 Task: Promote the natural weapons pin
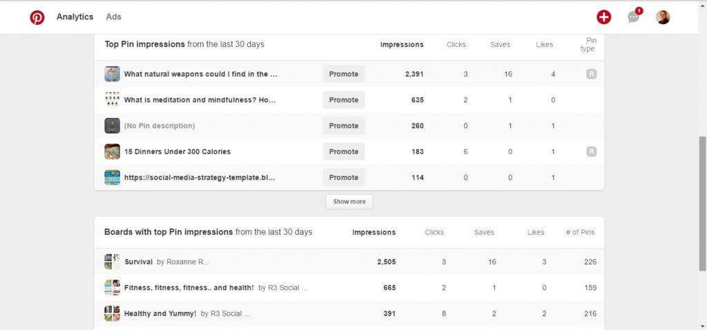(x=344, y=74)
